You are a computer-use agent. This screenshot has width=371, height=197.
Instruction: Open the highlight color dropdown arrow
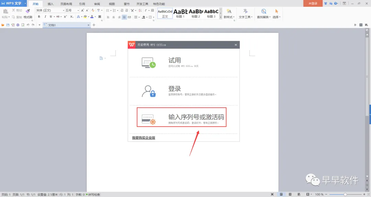coord(89,17)
